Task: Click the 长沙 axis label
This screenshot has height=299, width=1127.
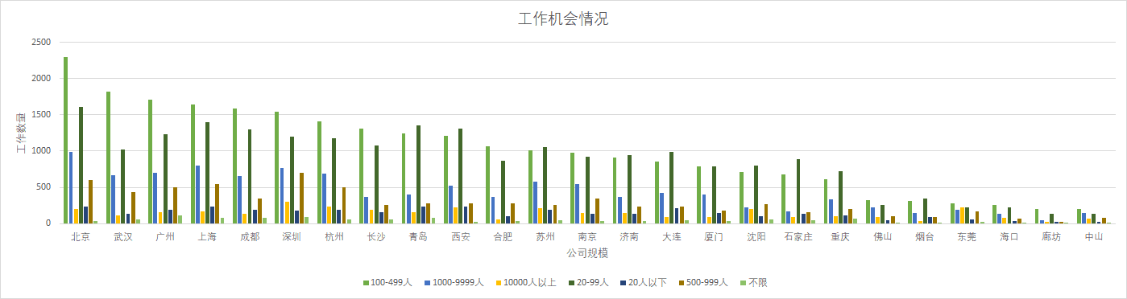Action: point(376,237)
